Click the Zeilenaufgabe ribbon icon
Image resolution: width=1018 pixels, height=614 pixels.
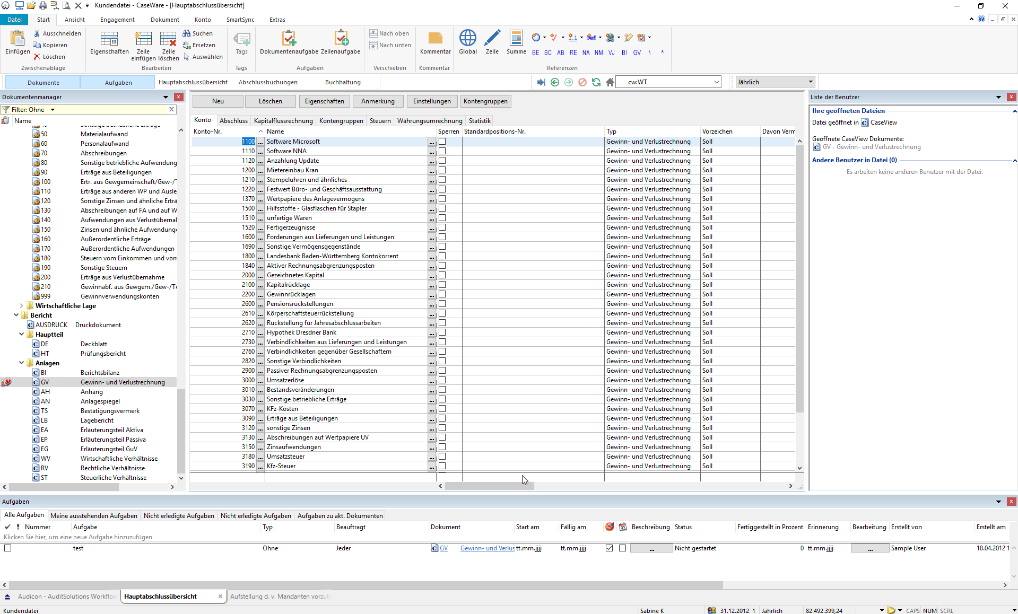341,39
